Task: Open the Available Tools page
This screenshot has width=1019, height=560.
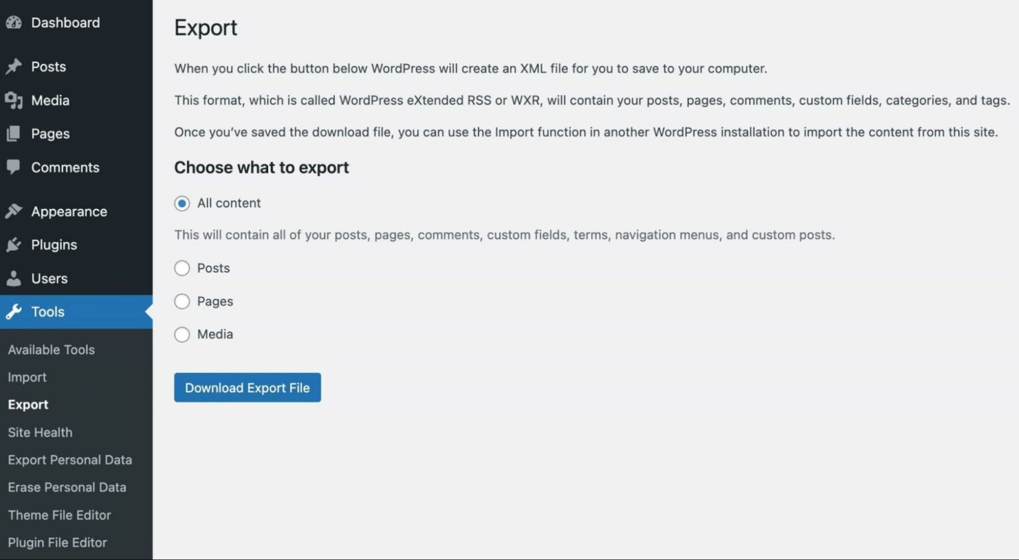Action: pyautogui.click(x=51, y=349)
